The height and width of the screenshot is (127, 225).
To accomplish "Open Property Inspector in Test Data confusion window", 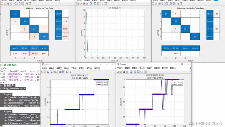I will click(30, 3).
